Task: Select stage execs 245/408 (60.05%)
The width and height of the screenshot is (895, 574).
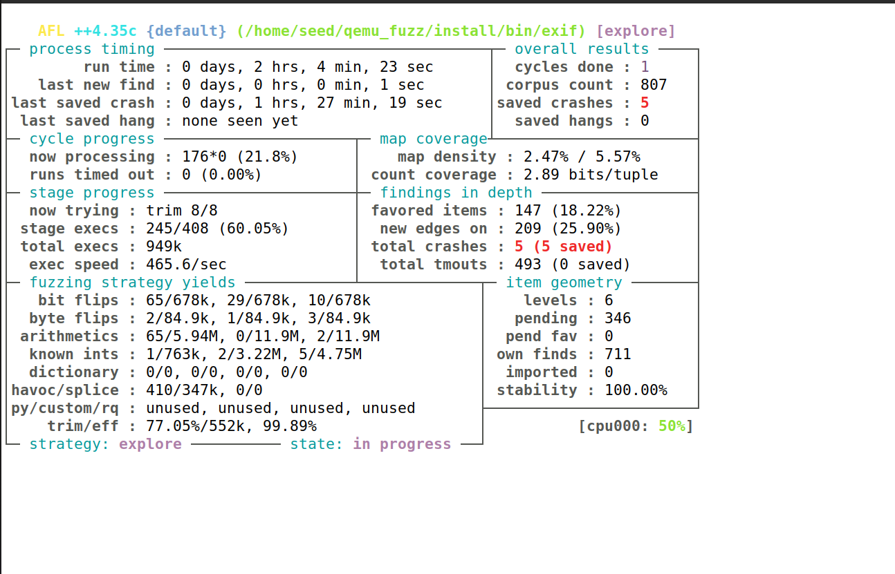Action: point(217,229)
